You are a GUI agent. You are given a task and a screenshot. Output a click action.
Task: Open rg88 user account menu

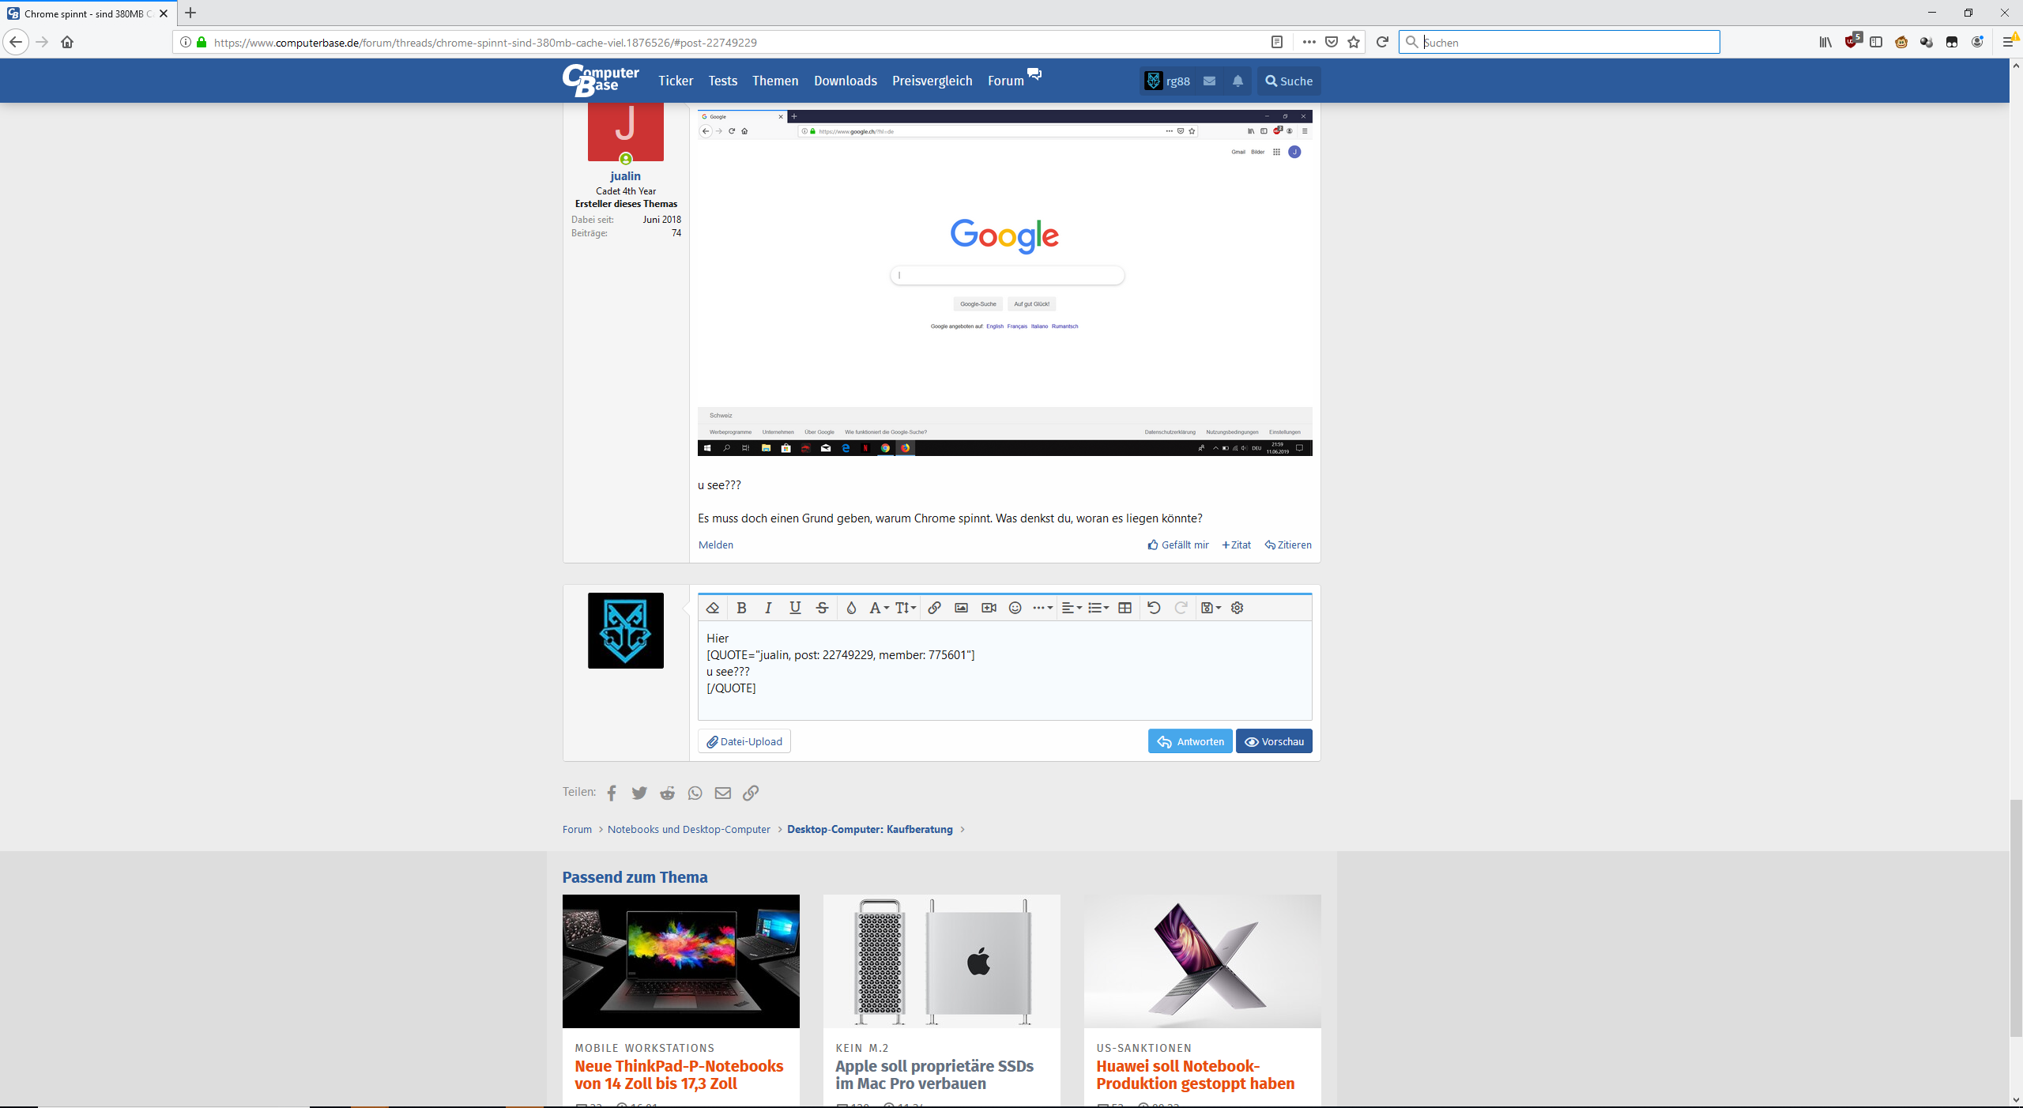click(1167, 81)
